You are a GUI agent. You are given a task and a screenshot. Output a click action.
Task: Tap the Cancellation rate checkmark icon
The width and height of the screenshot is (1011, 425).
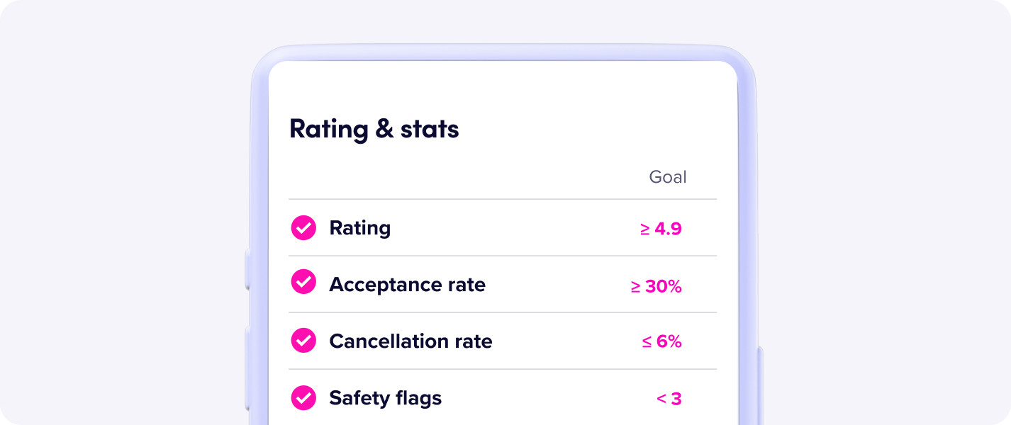point(303,341)
